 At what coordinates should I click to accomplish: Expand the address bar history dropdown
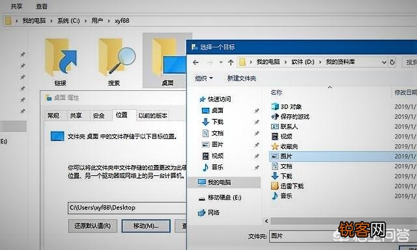[x=384, y=62]
